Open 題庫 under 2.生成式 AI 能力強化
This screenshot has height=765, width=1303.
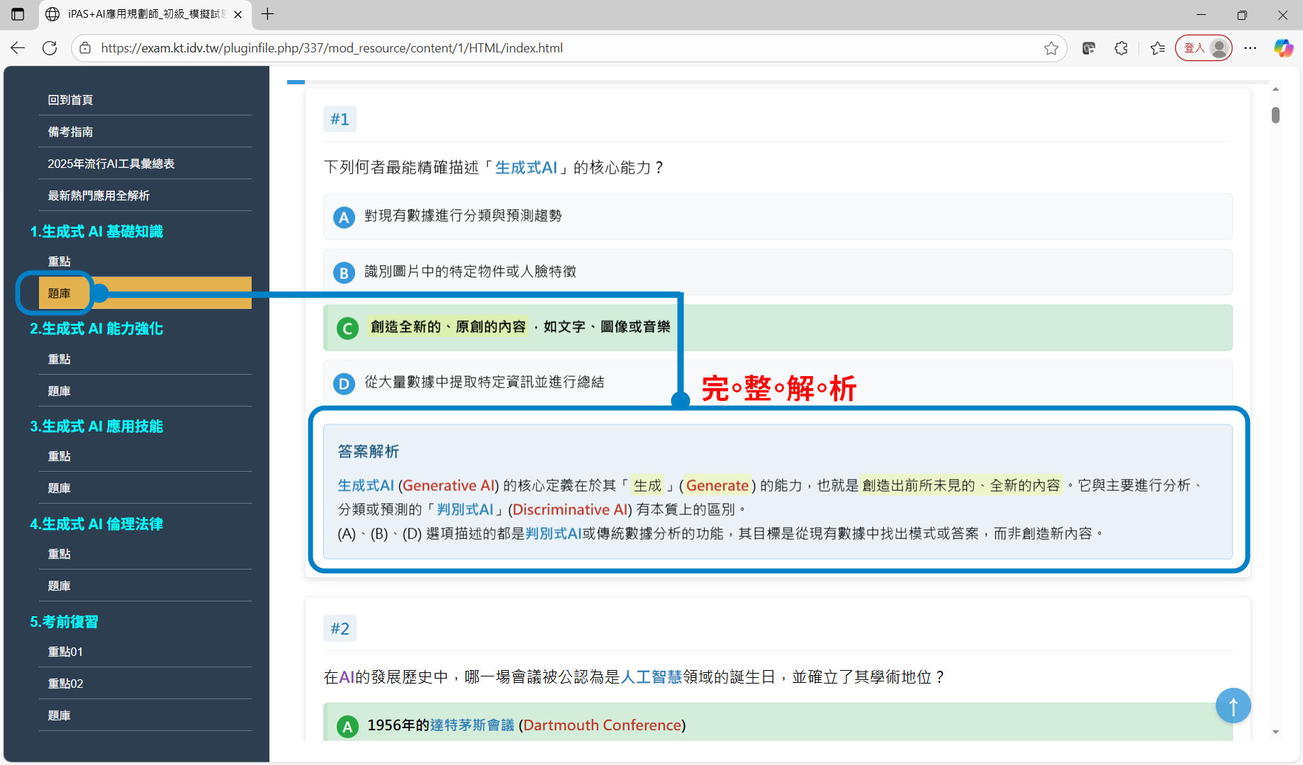click(145, 391)
